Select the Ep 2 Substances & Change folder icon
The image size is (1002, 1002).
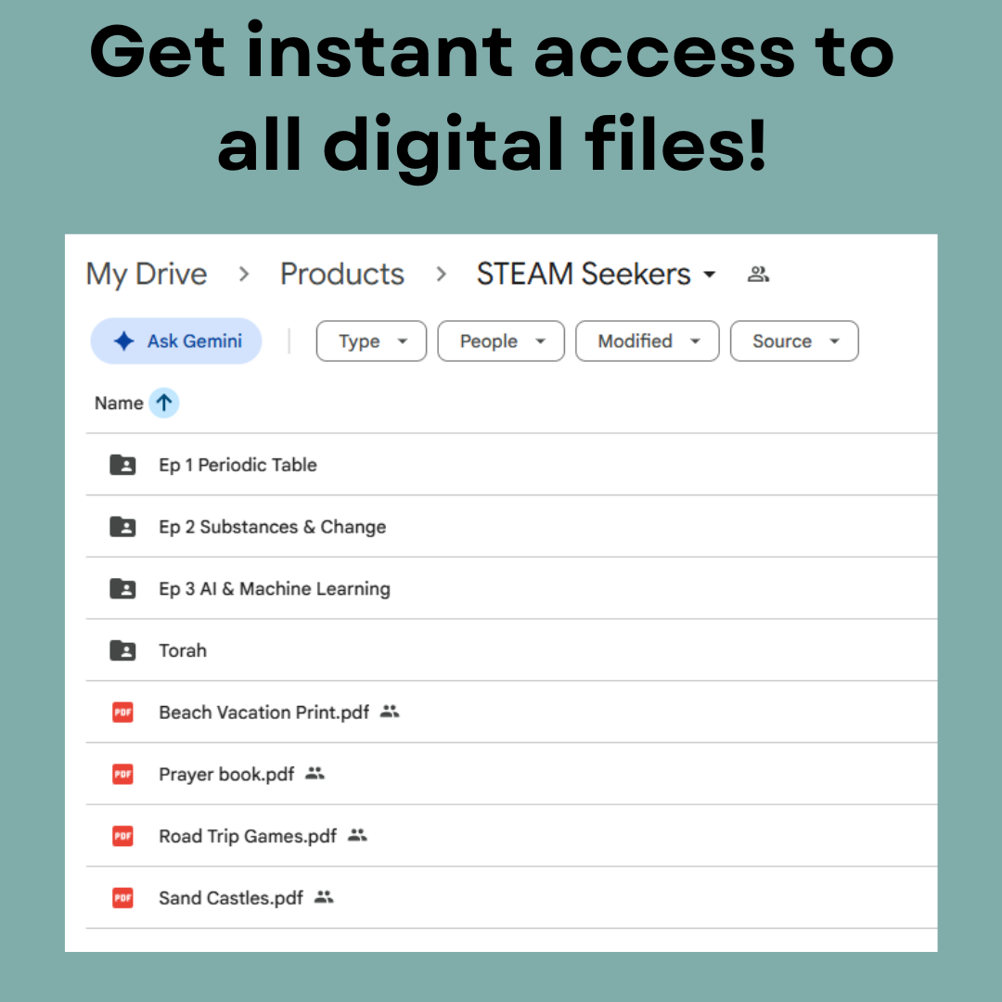click(122, 527)
